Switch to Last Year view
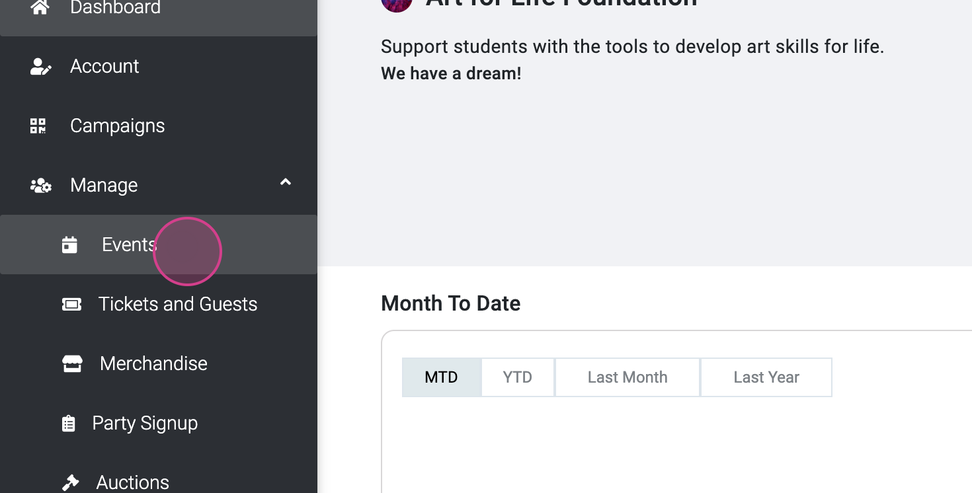 coord(766,377)
